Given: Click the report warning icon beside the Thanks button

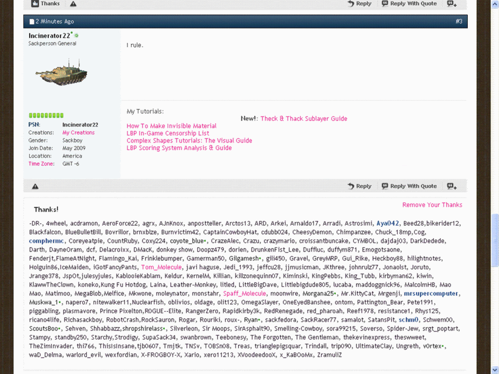Looking at the screenshot, I should [73, 4].
